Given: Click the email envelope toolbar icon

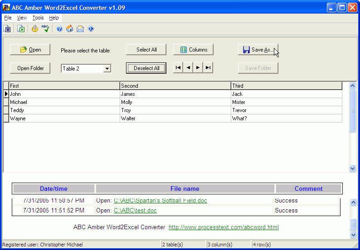Looking at the screenshot, I should pyautogui.click(x=80, y=28).
